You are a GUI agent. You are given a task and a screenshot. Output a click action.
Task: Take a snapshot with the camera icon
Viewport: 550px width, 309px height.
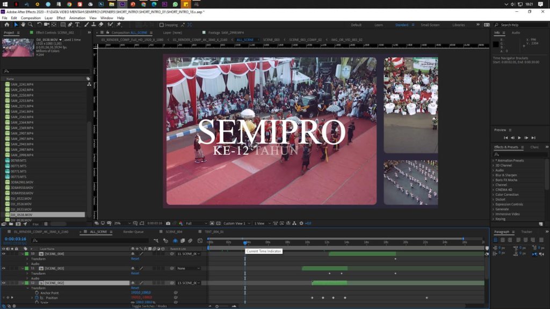pyautogui.click(x=168, y=223)
